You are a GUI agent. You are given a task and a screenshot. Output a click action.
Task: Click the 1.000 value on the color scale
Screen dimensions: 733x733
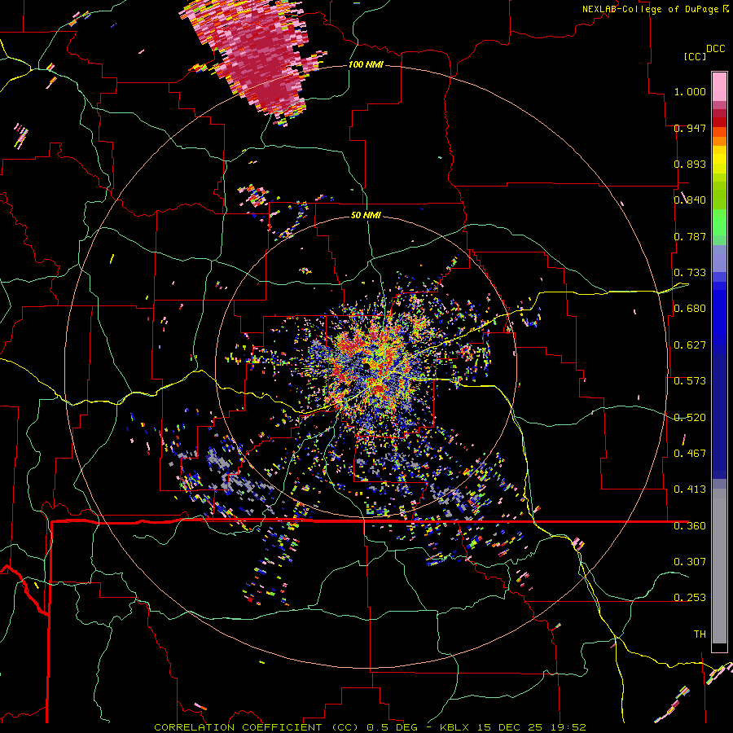pos(690,91)
